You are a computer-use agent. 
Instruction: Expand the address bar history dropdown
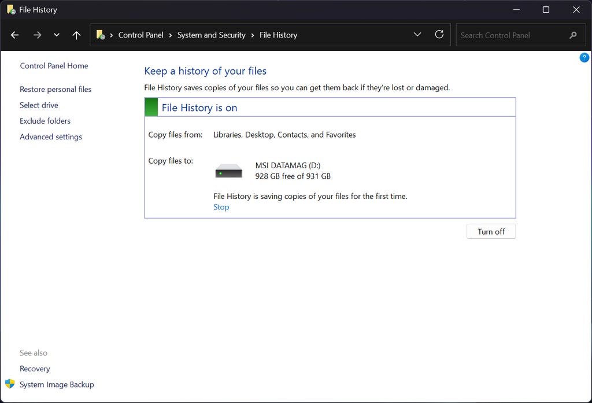click(417, 35)
